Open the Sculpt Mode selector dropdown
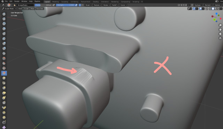223x129 pixels. pyautogui.click(x=9, y=9)
